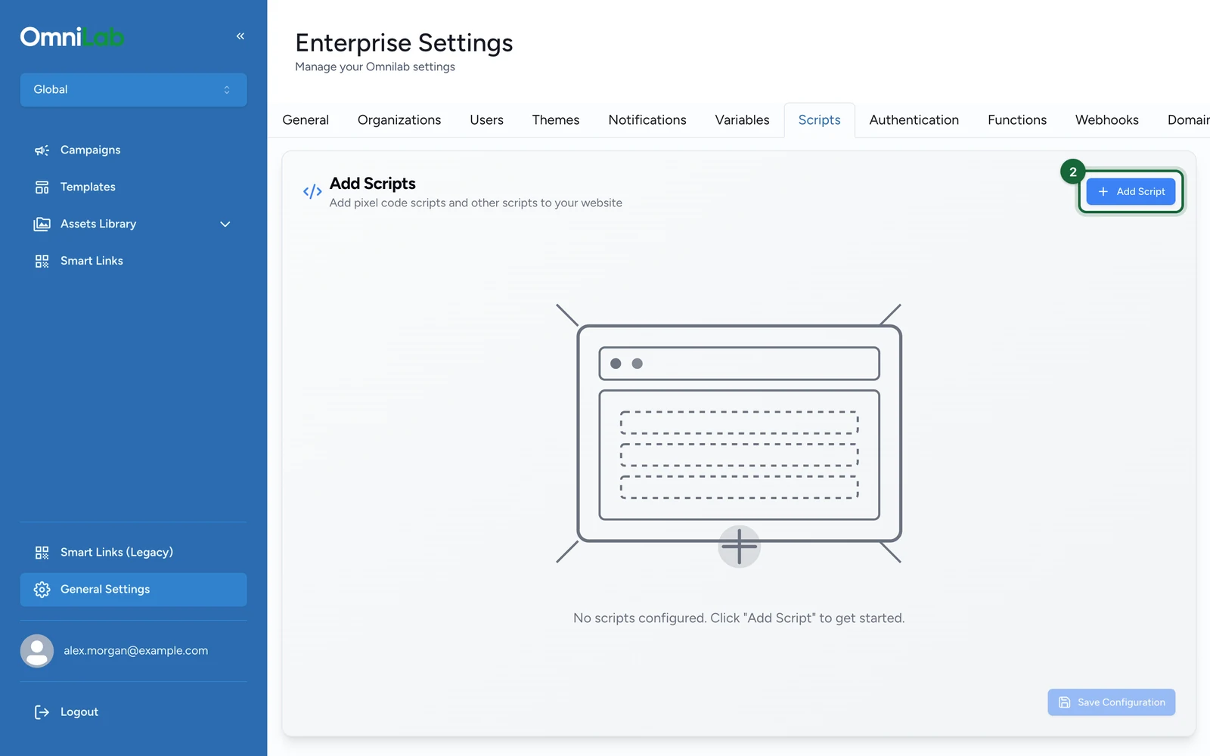1210x756 pixels.
Task: Click the alex.morgan@example.com account email
Action: pos(135,651)
